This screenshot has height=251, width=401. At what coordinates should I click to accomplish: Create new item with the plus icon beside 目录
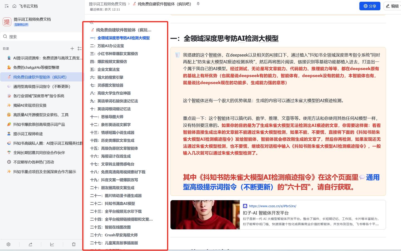(x=72, y=48)
